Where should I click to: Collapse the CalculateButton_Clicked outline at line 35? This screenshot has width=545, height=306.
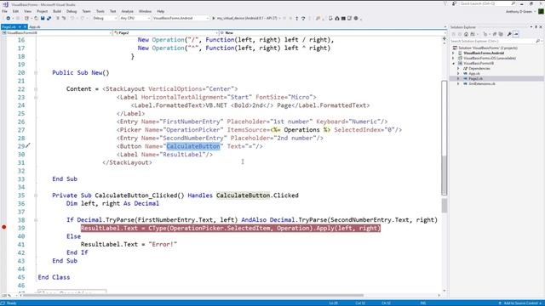coord(36,195)
